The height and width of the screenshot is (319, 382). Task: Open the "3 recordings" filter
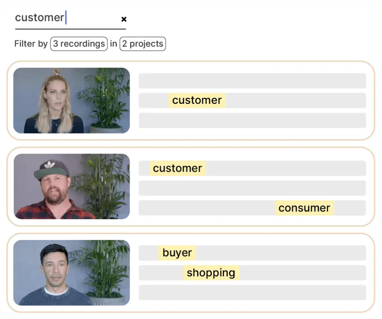point(79,44)
